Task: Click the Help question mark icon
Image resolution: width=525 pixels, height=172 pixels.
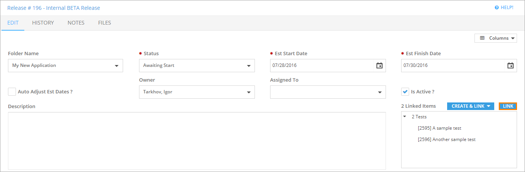Action: click(497, 8)
